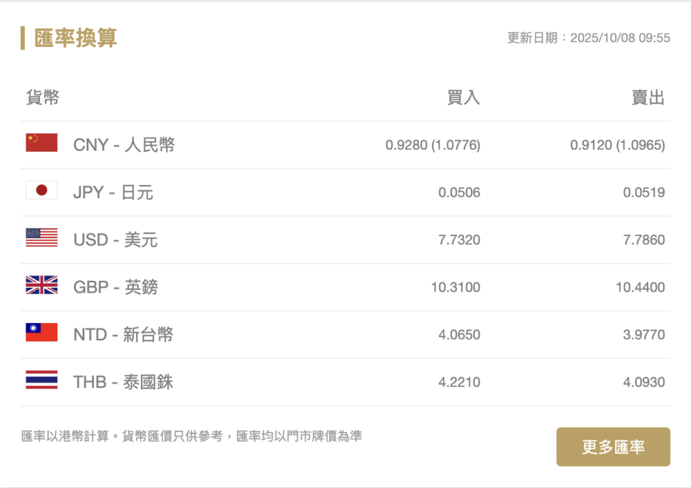Click the 買入 column header
The image size is (691, 488).
coord(463,98)
